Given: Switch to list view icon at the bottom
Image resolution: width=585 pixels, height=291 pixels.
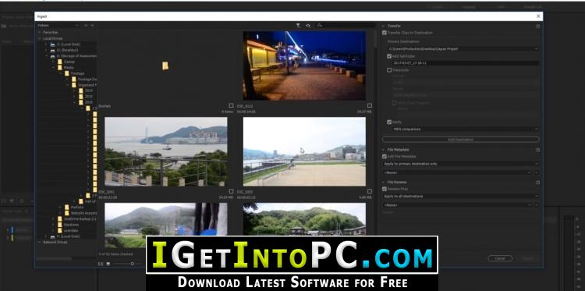Looking at the screenshot, I should [x=101, y=264].
